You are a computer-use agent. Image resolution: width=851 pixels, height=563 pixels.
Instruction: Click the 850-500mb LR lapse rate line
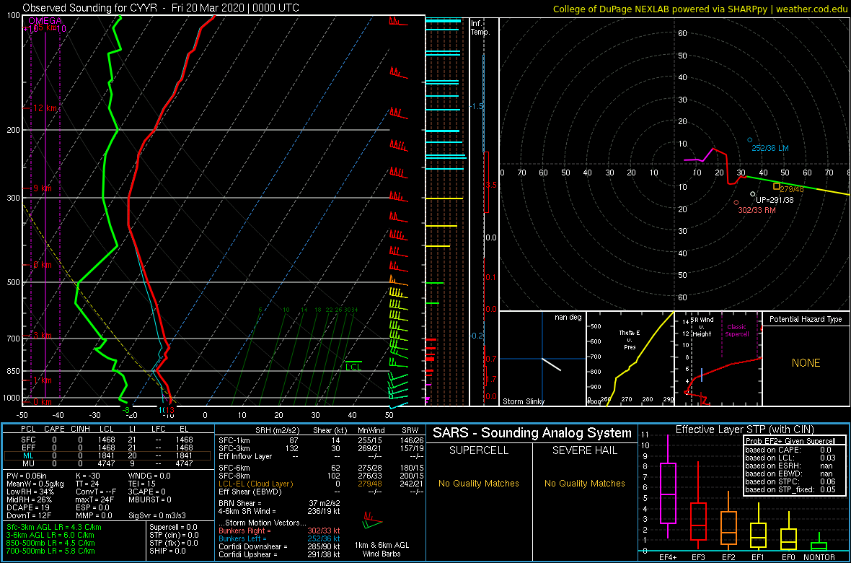(x=50, y=544)
